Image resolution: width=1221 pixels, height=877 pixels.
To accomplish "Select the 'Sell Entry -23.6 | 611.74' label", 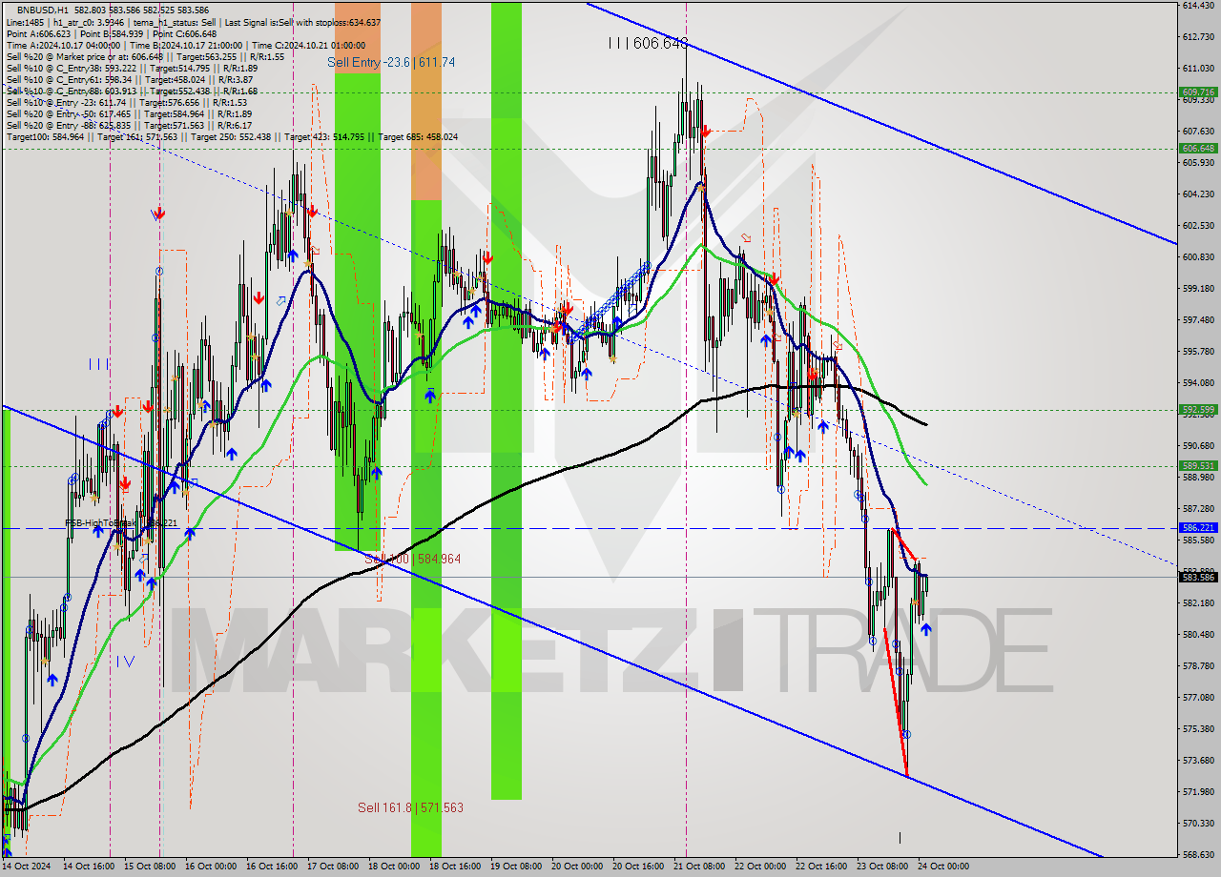I will [x=391, y=62].
